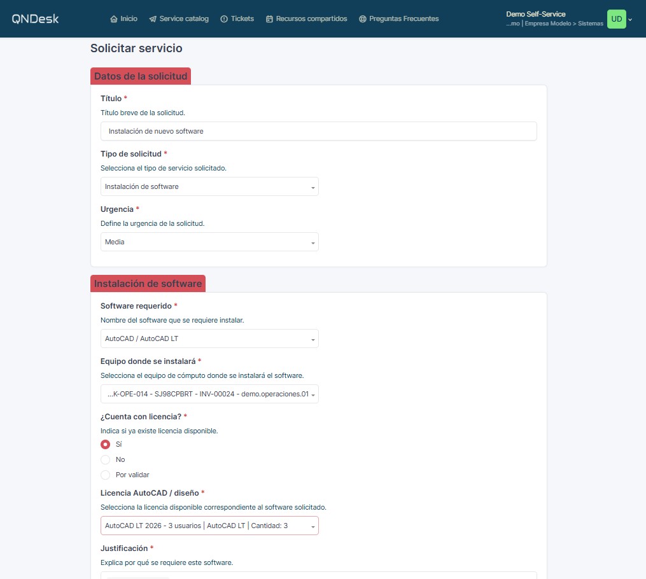
Task: Open the Equipo donde se instalará dropdown
Action: 209,394
